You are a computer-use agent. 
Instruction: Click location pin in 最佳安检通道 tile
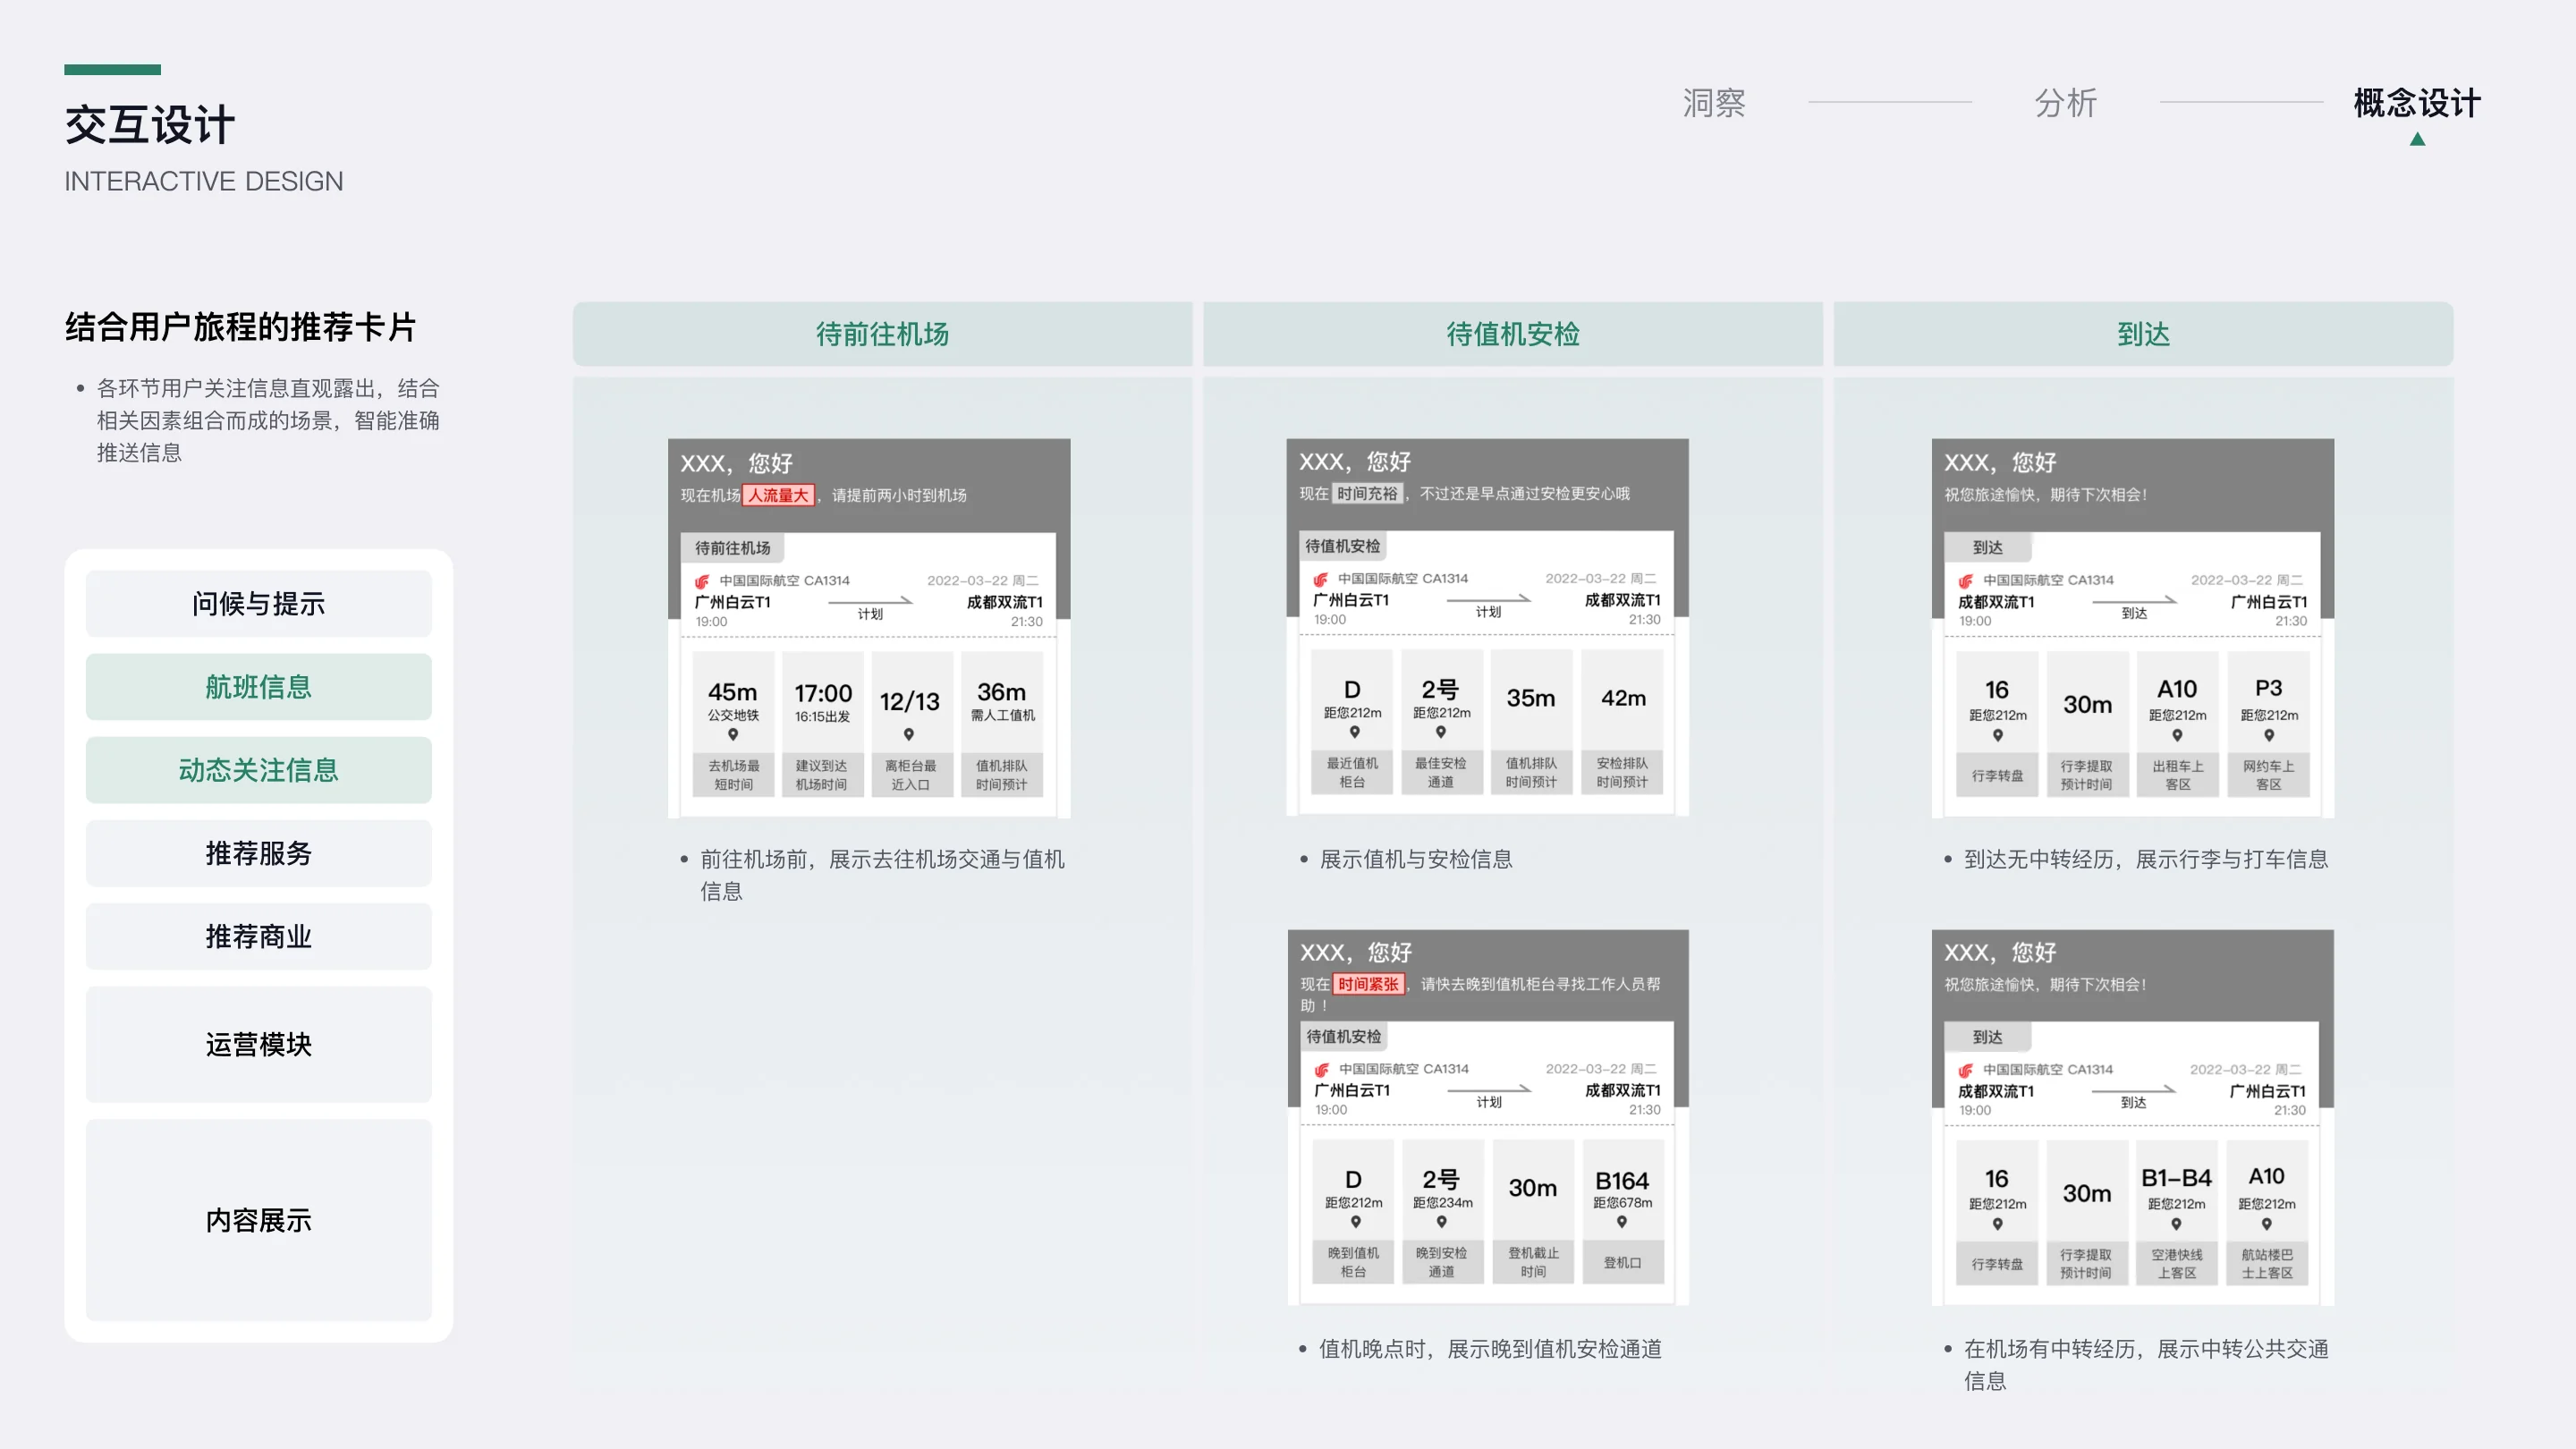pyautogui.click(x=1441, y=733)
